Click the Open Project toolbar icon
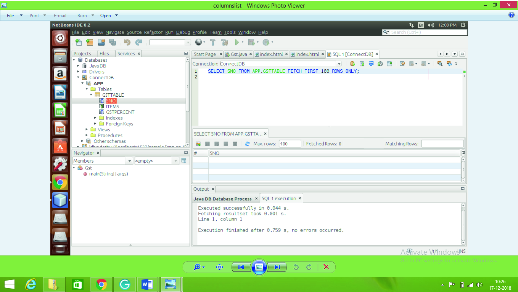Screen dimensions: 518x292 pyautogui.click(x=101, y=42)
